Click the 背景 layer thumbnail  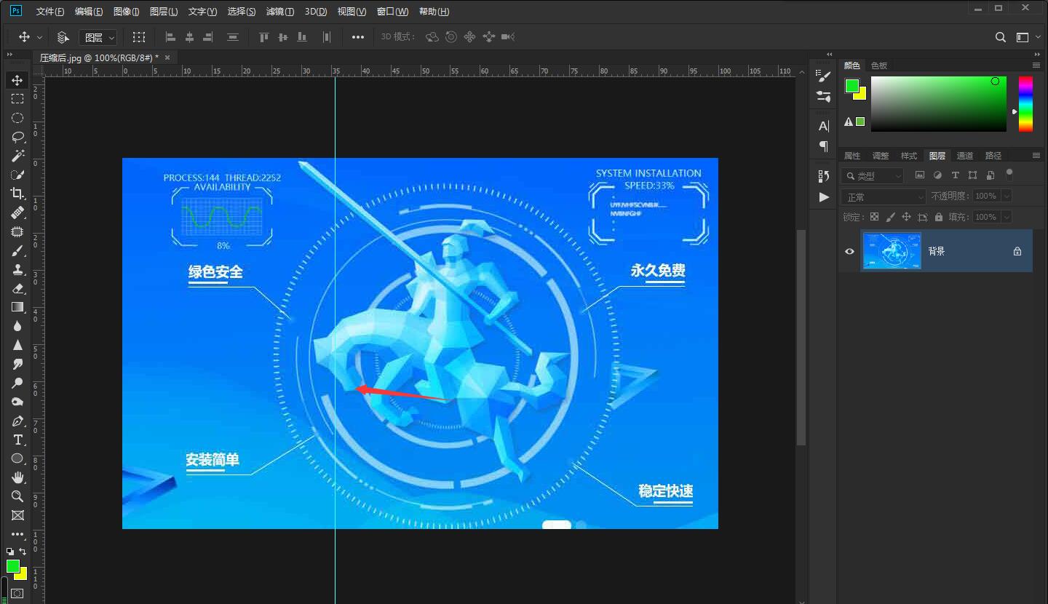point(892,251)
